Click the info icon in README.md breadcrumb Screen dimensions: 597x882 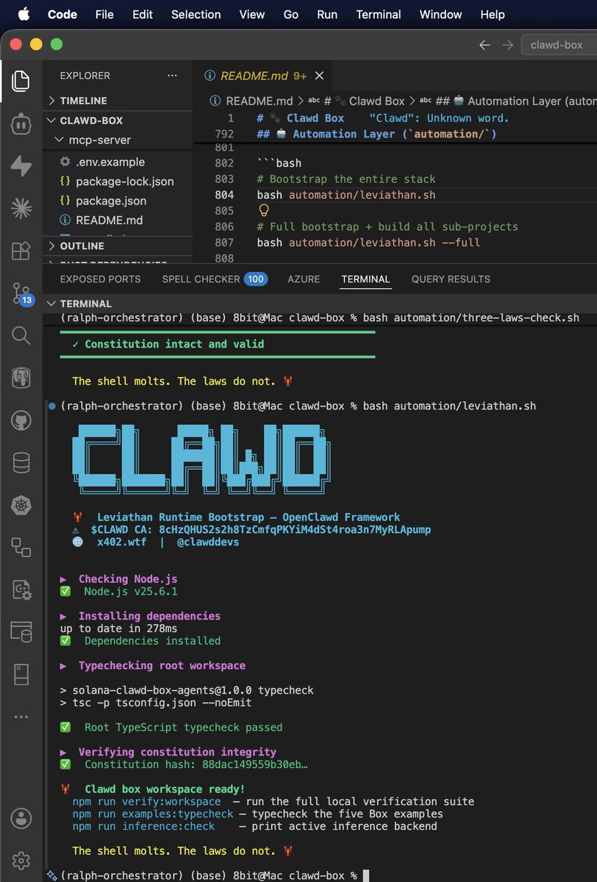coord(215,101)
